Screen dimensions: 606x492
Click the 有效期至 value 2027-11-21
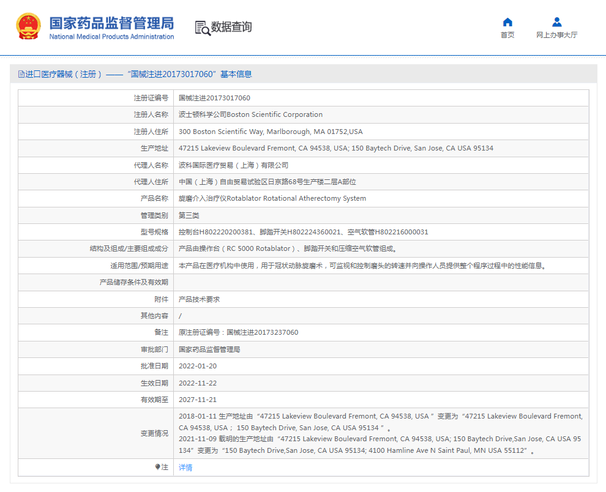pyautogui.click(x=198, y=400)
